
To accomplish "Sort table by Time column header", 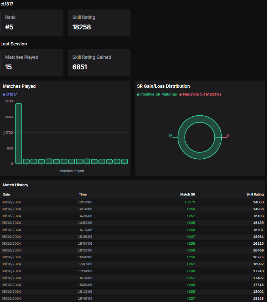I will (x=83, y=194).
